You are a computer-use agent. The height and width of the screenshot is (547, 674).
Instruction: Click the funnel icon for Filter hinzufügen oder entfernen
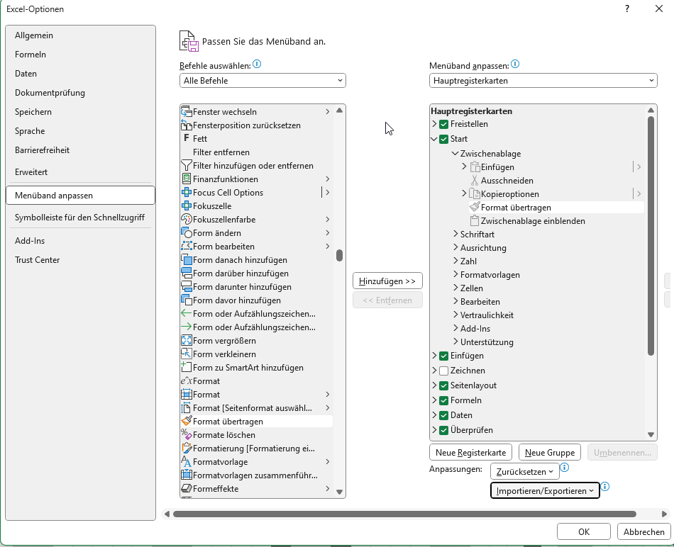[186, 166]
